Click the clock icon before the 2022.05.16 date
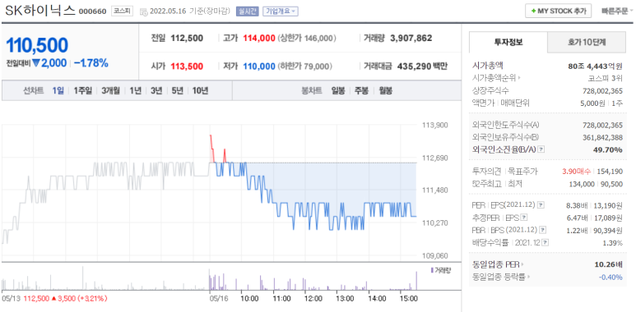 click(x=144, y=11)
